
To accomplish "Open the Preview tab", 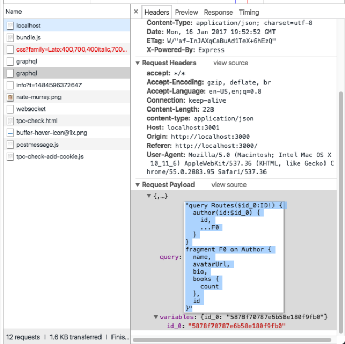I will [186, 12].
